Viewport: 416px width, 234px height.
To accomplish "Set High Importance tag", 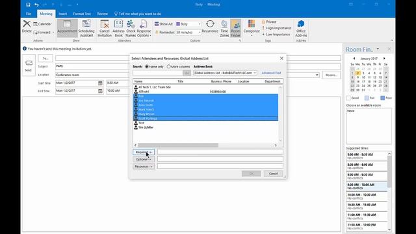I will point(276,28).
